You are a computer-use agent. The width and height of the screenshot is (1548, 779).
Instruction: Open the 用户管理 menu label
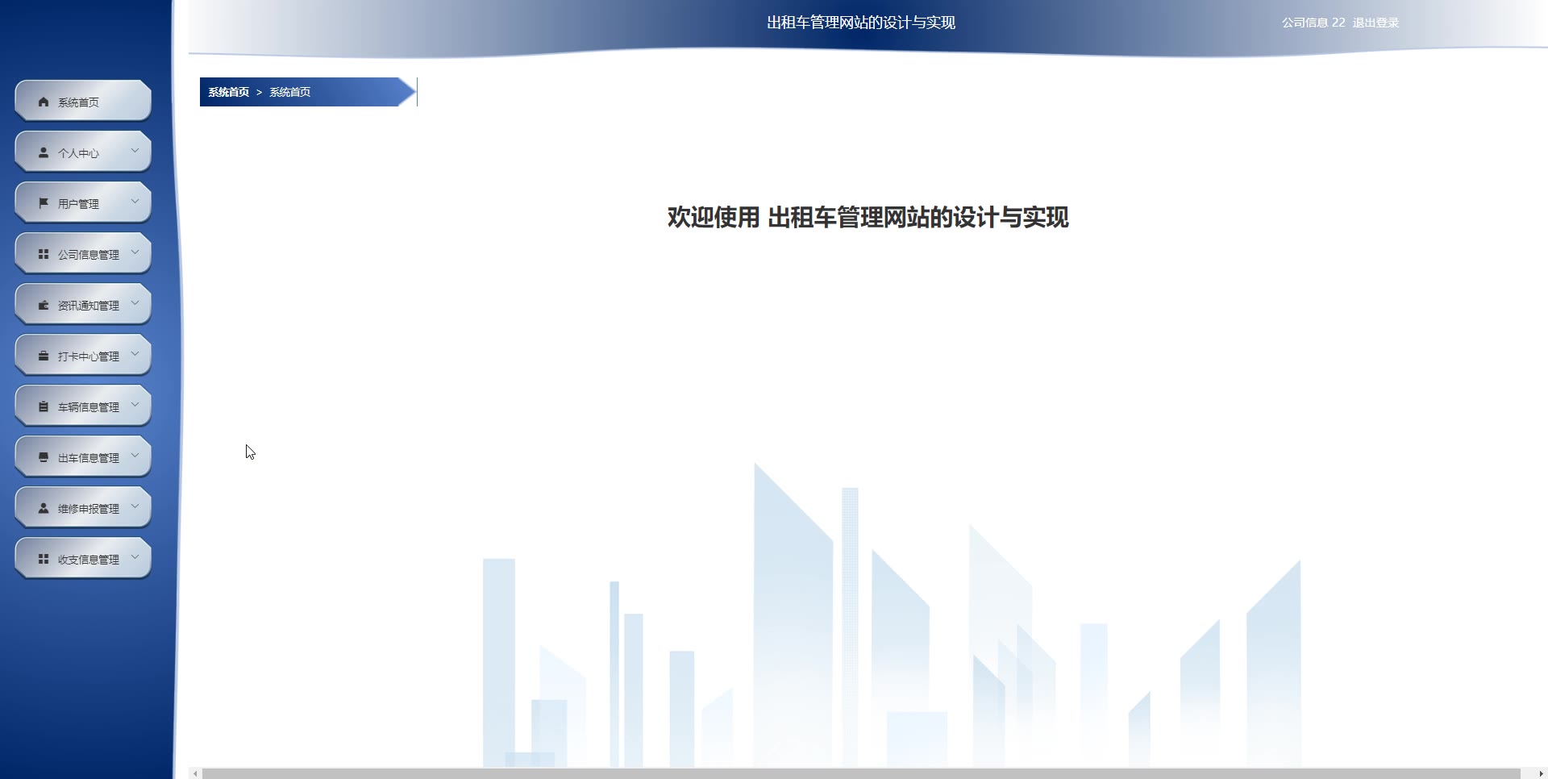click(x=78, y=204)
